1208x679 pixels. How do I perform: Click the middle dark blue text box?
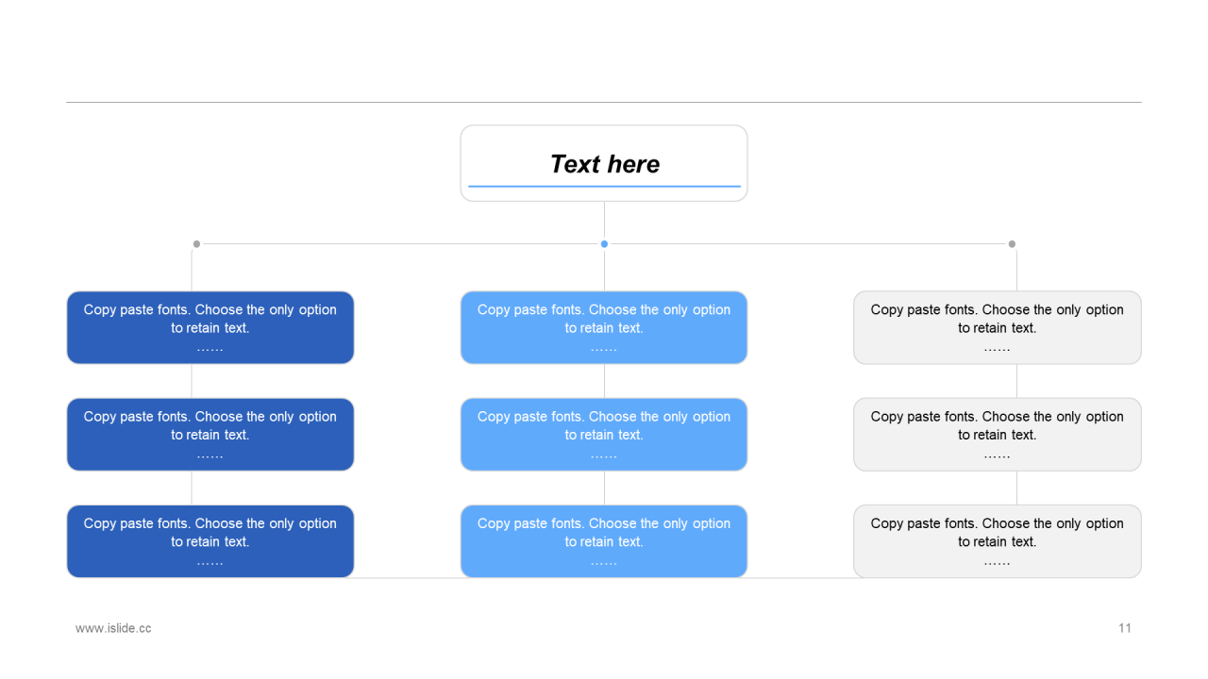tap(210, 434)
